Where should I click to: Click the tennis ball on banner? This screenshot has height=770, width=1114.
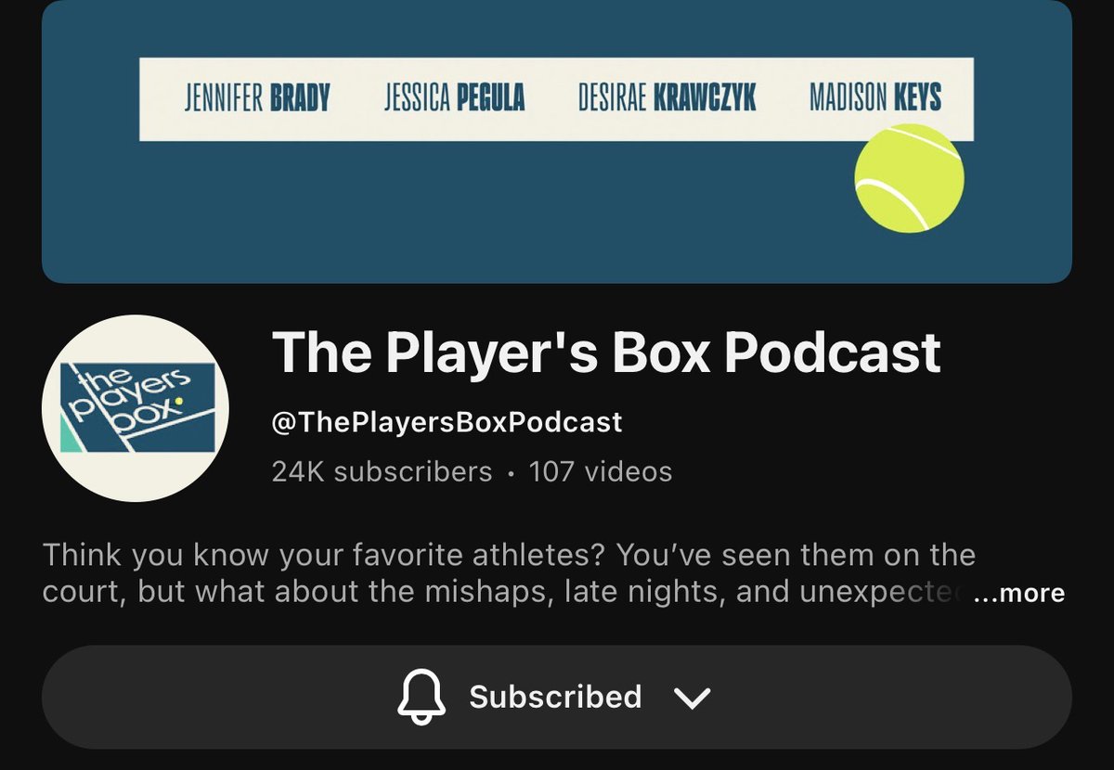(x=909, y=178)
